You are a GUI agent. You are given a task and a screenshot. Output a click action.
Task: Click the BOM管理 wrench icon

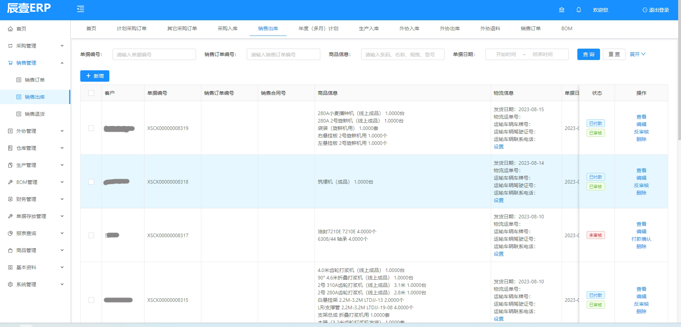point(10,182)
